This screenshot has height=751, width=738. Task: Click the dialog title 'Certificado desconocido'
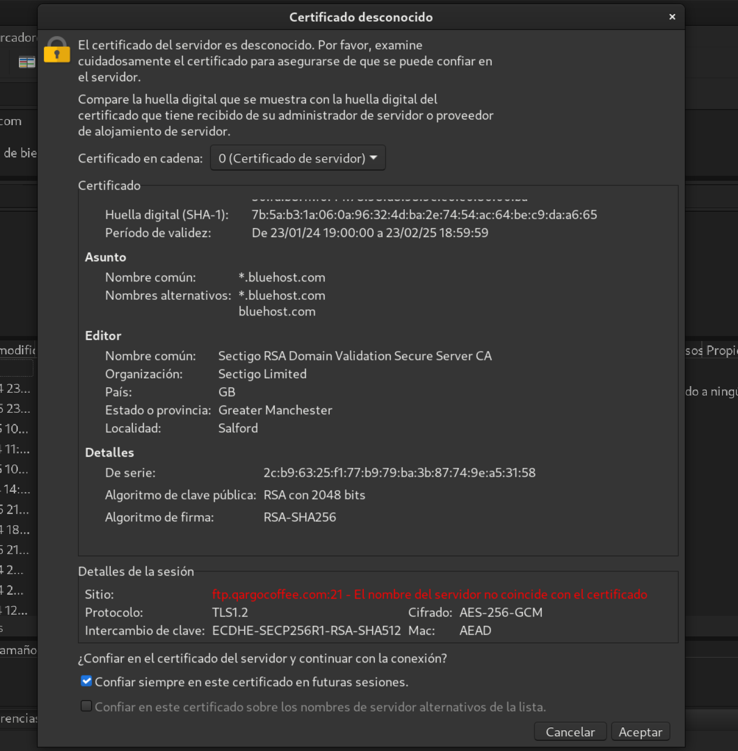click(x=361, y=17)
